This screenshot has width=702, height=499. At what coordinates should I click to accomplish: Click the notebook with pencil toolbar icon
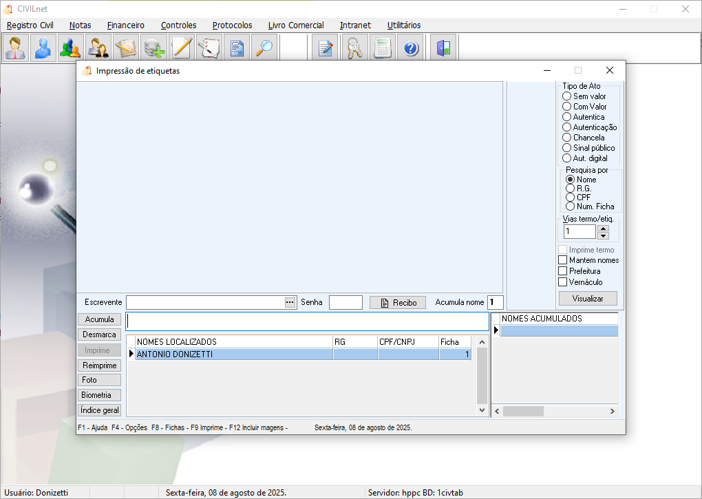126,47
